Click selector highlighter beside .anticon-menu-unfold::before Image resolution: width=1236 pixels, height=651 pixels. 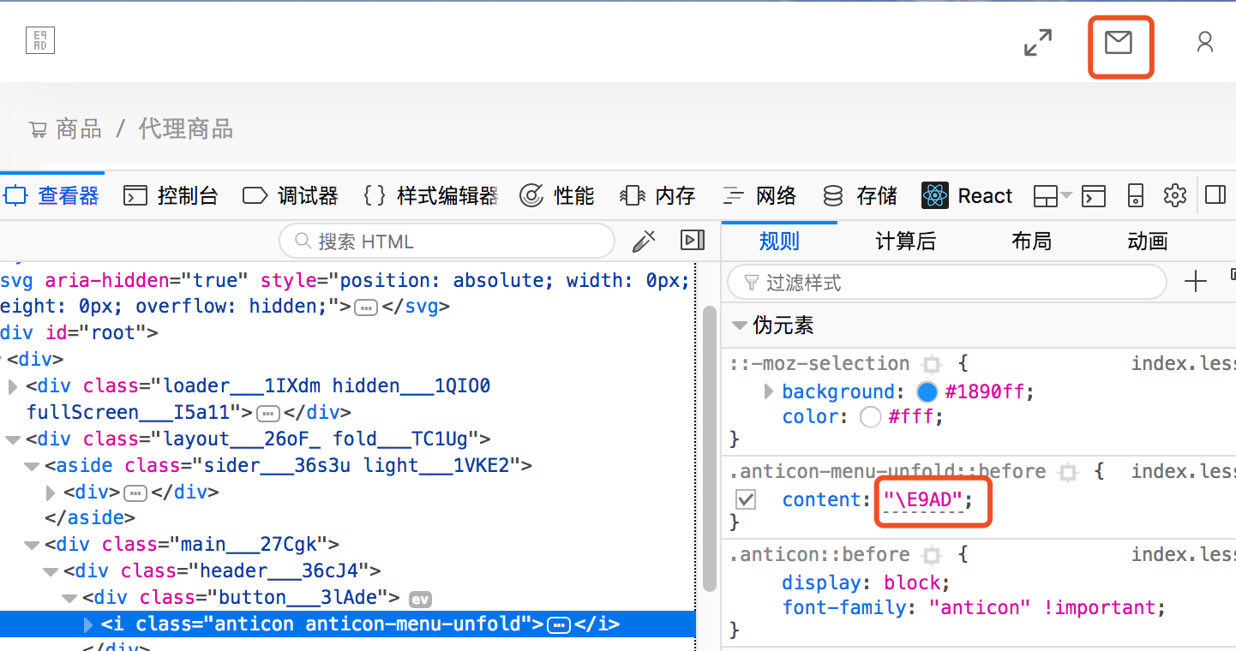coord(1067,472)
